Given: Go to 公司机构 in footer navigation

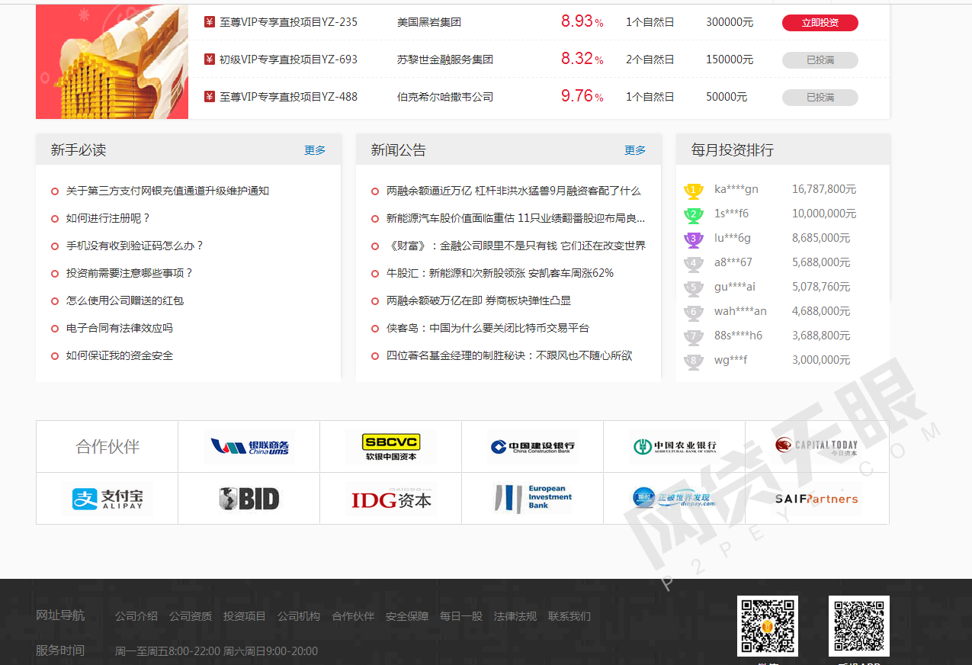Looking at the screenshot, I should (x=299, y=616).
